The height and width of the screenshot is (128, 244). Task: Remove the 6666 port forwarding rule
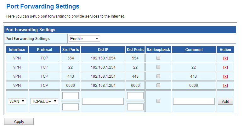click(x=225, y=86)
